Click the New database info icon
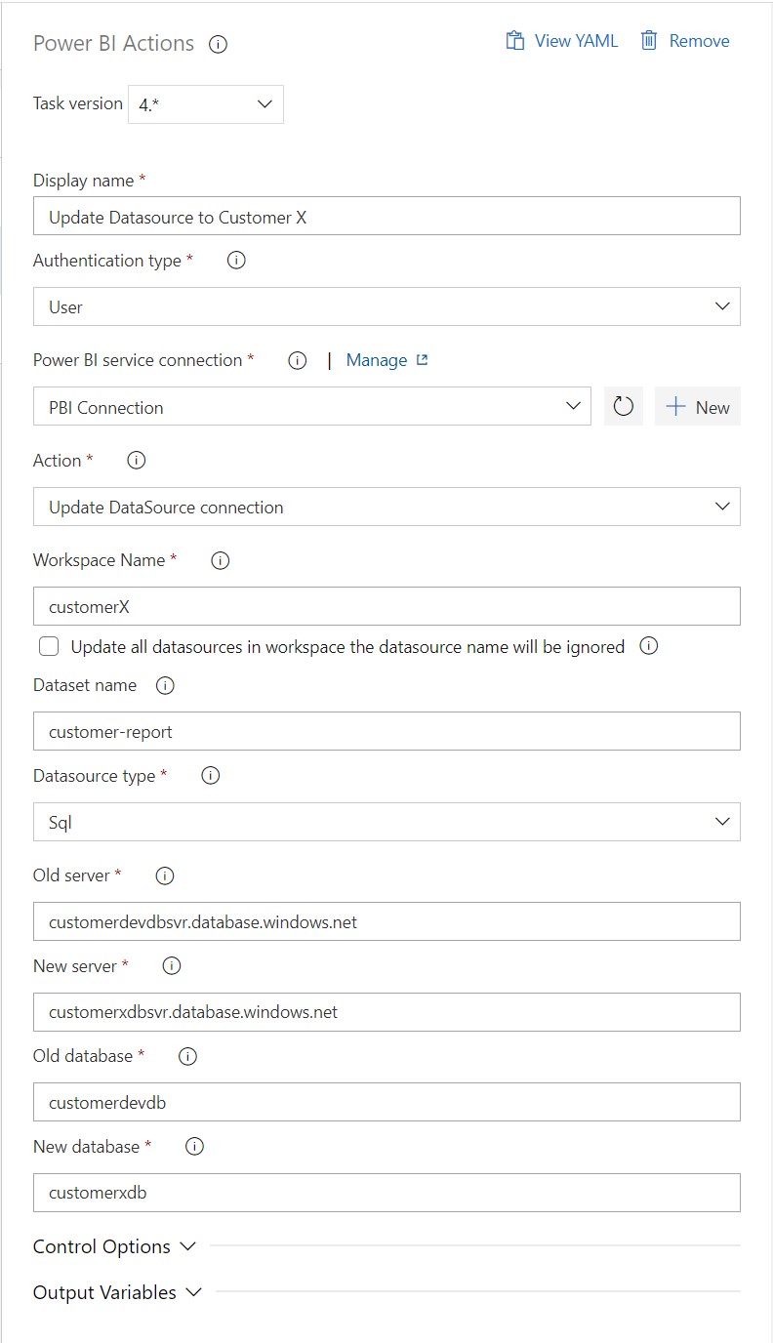Image resolution: width=773 pixels, height=1343 pixels. tap(194, 1147)
